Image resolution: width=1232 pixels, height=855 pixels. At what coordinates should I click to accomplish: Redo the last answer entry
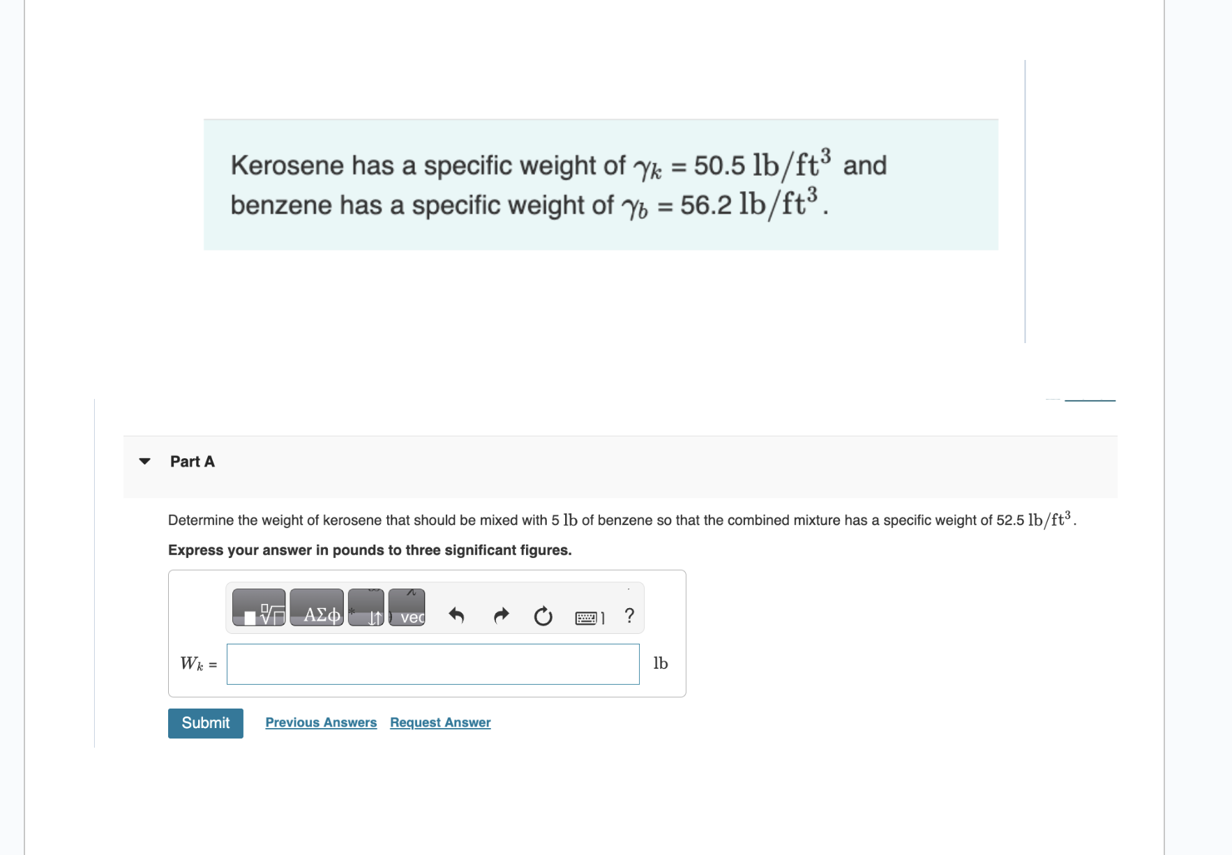(500, 615)
